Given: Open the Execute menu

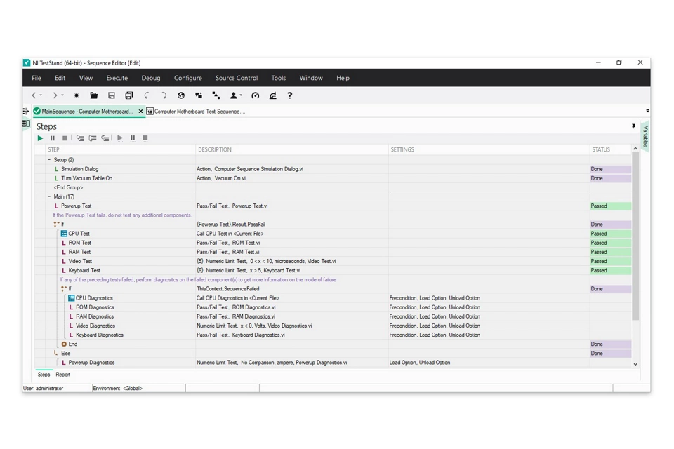Looking at the screenshot, I should (x=117, y=78).
